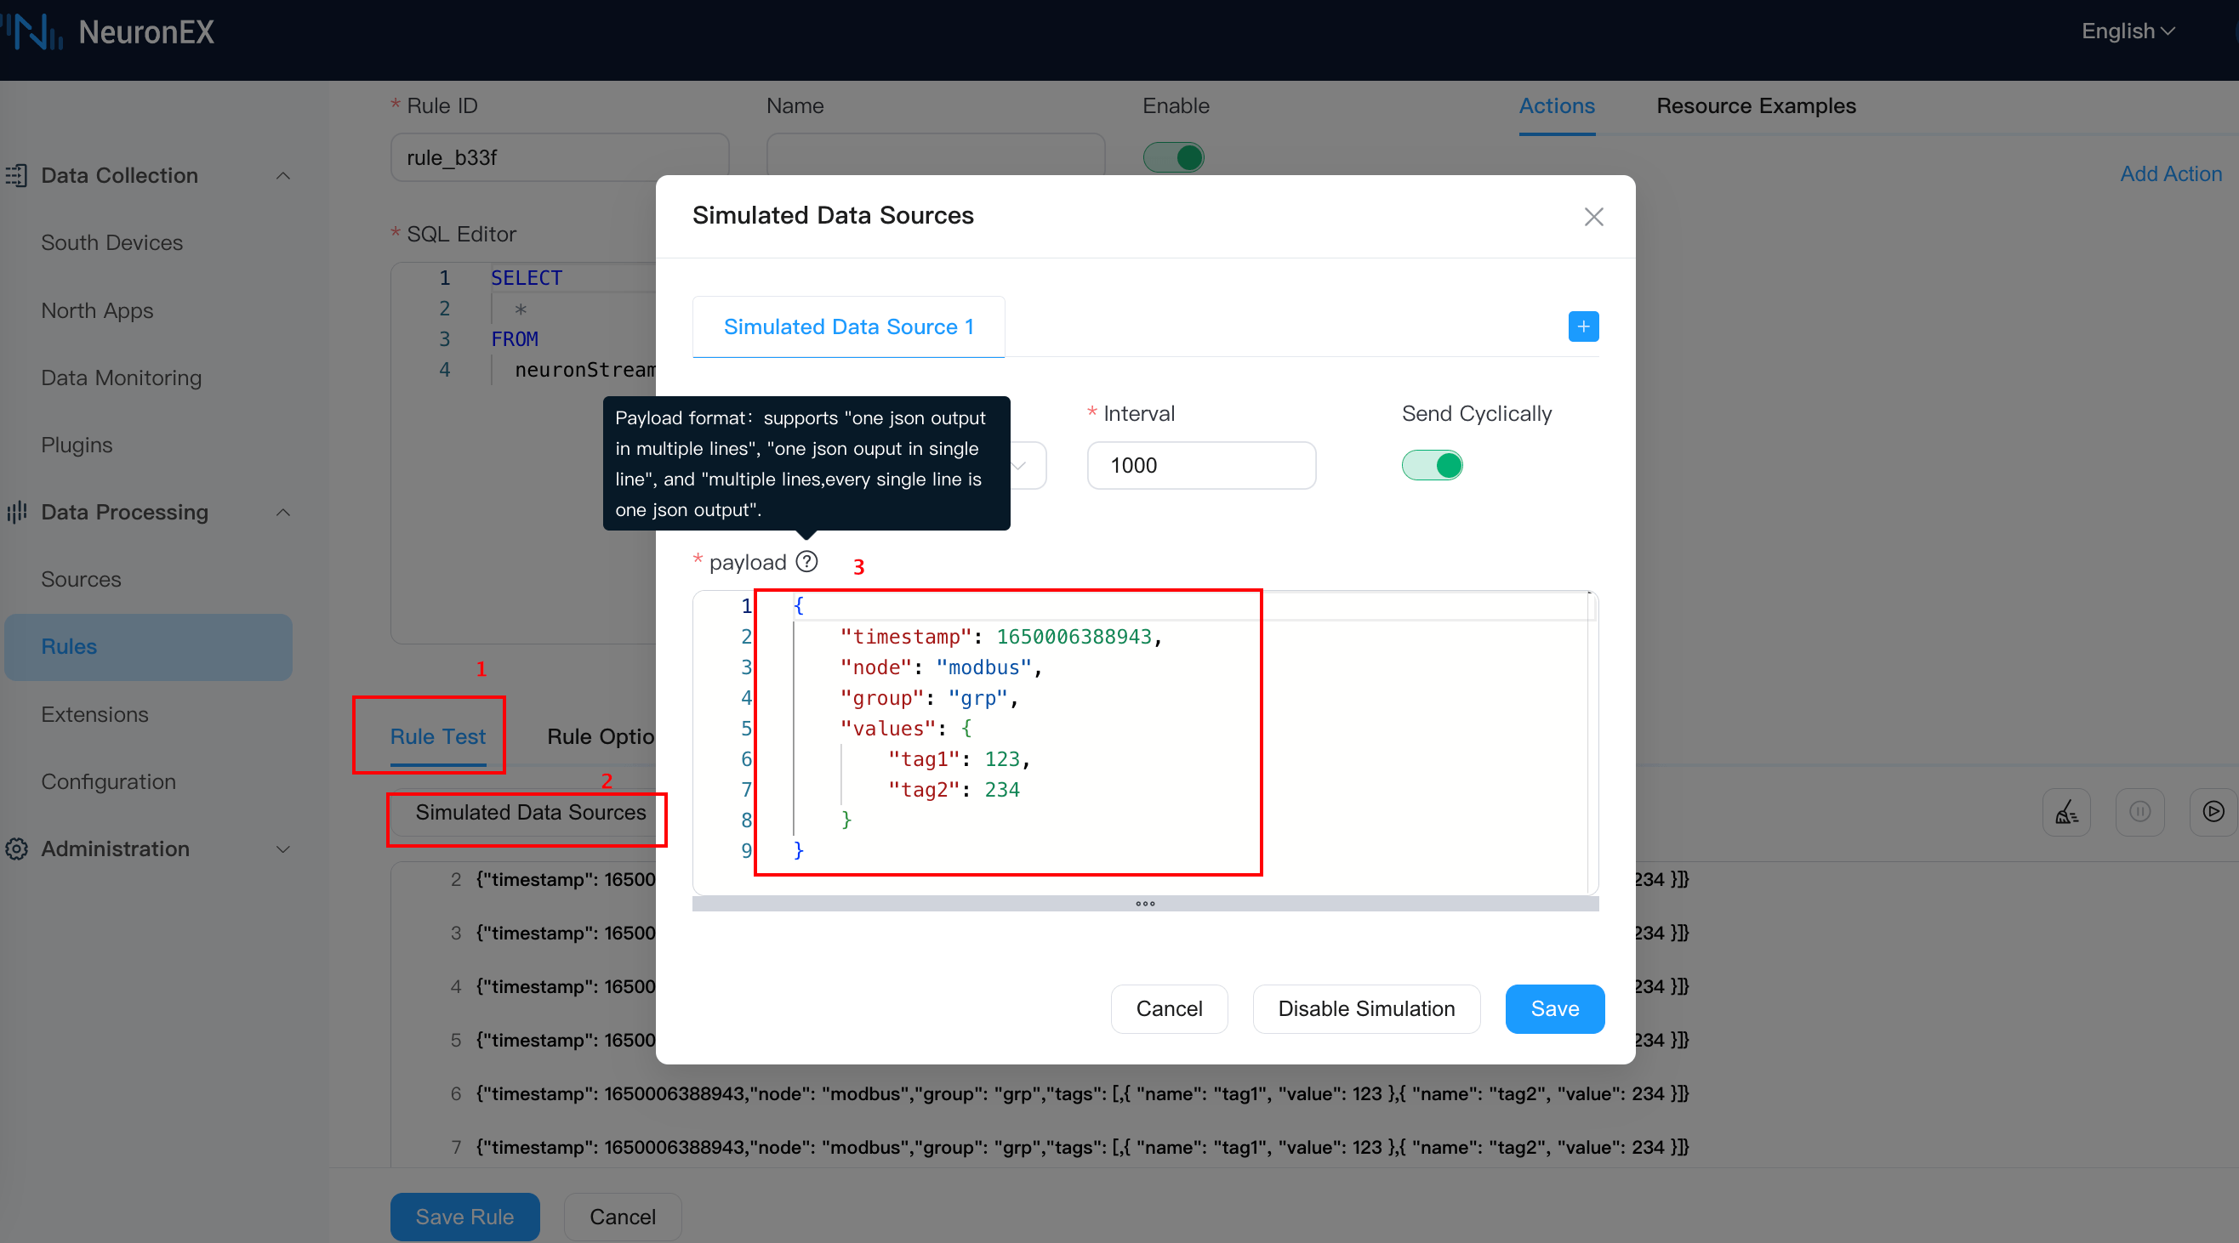Toggle the rule Enable switch
This screenshot has width=2239, height=1243.
[1172, 158]
